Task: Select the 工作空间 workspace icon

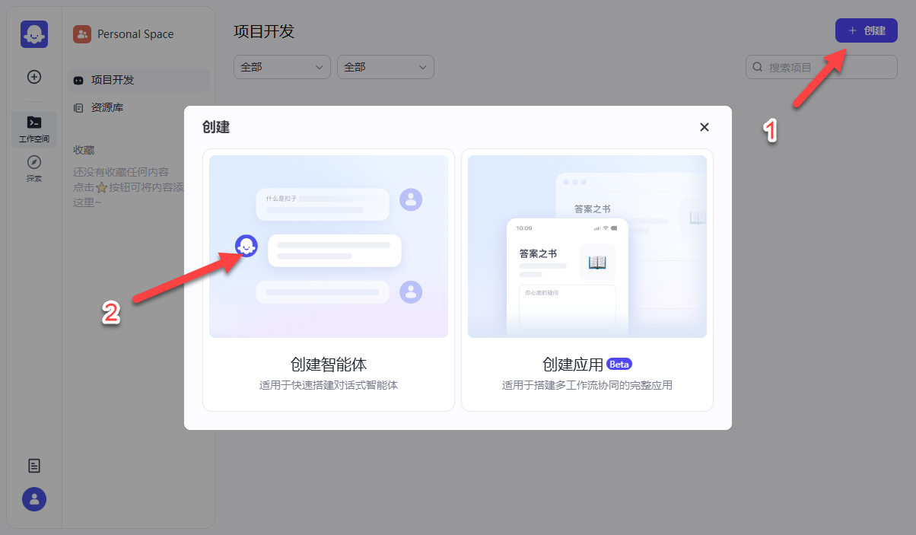Action: 33,122
